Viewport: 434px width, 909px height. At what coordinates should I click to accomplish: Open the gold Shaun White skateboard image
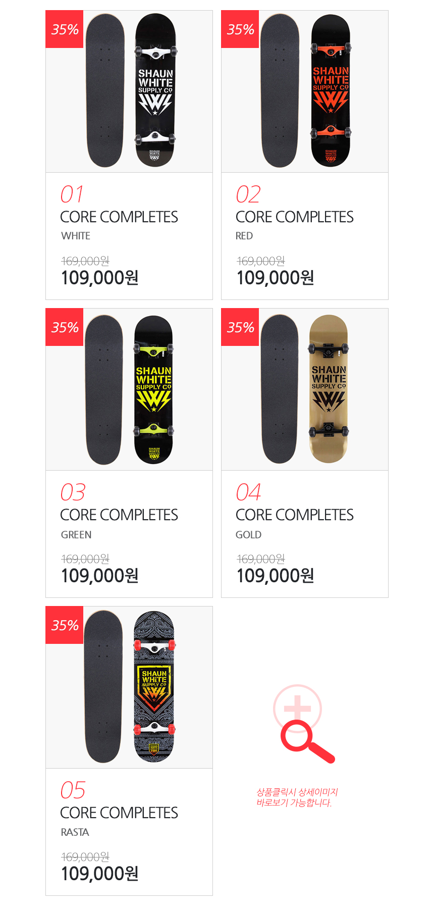tap(306, 389)
